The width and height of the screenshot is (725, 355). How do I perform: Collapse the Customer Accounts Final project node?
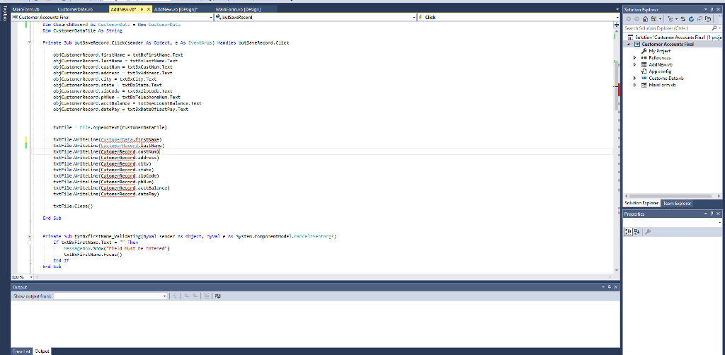629,45
